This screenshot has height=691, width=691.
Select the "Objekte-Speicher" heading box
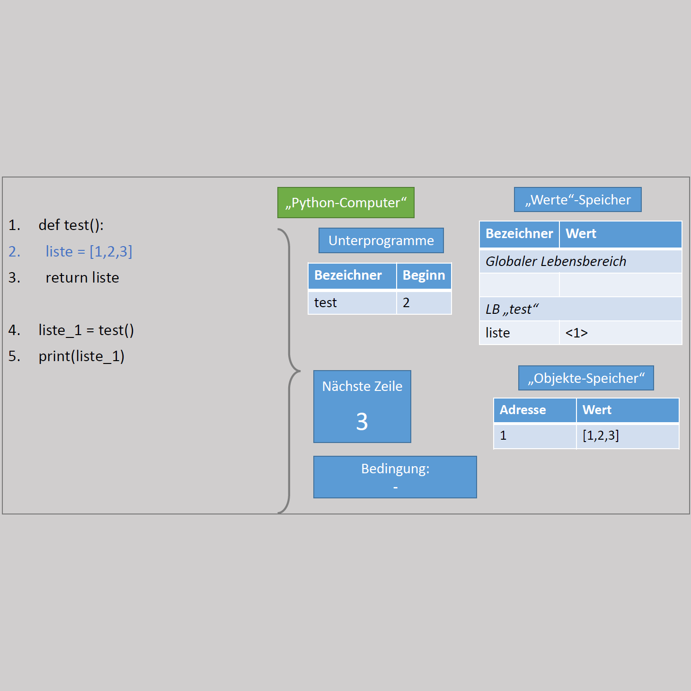click(x=585, y=378)
